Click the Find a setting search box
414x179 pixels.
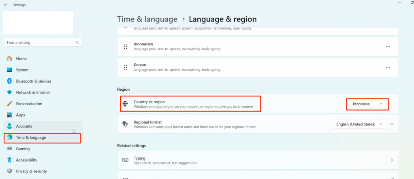40,43
